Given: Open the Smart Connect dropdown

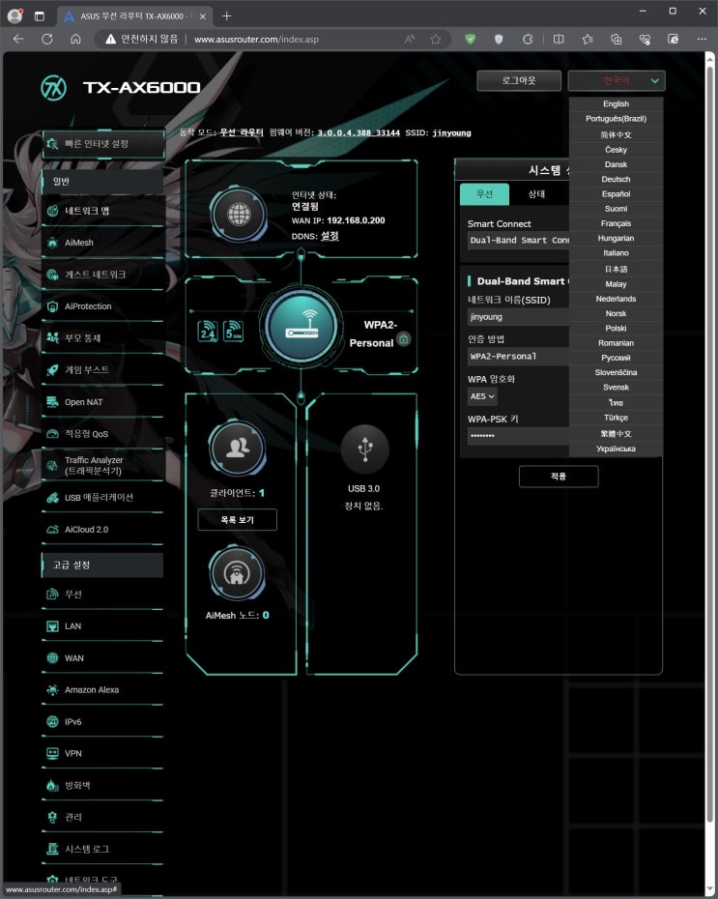Looking at the screenshot, I should pyautogui.click(x=519, y=241).
